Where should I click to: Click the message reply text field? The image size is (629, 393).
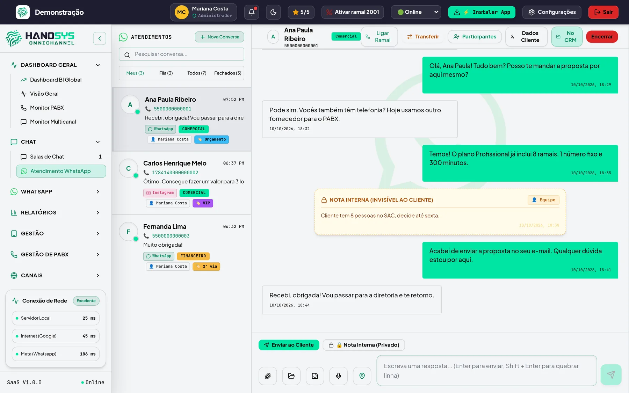[x=487, y=371]
